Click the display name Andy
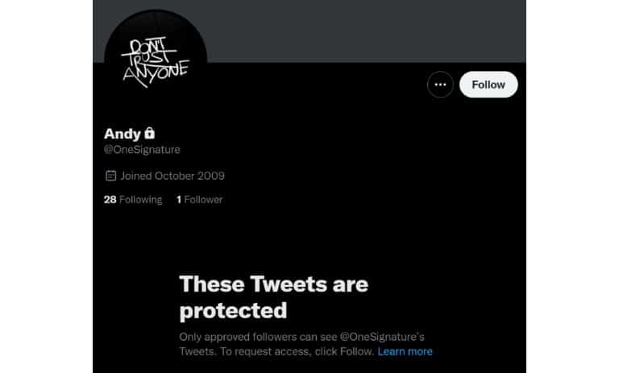The height and width of the screenshot is (373, 619). [123, 134]
